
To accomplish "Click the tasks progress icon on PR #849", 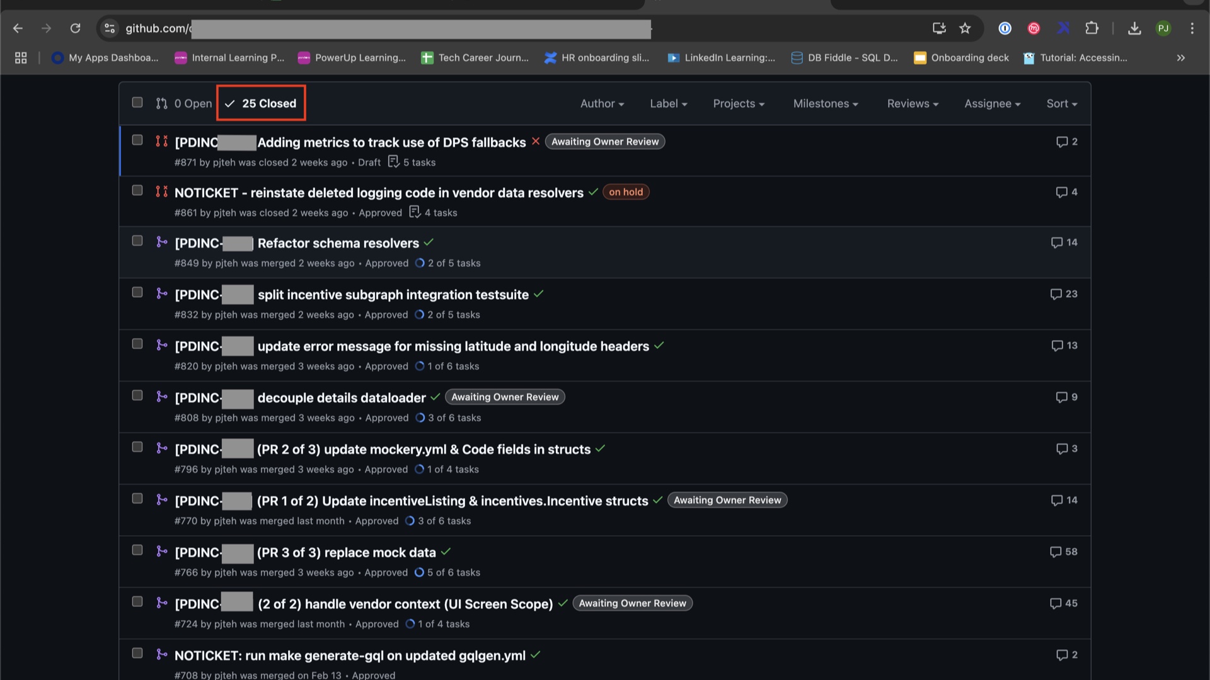I will click(420, 263).
